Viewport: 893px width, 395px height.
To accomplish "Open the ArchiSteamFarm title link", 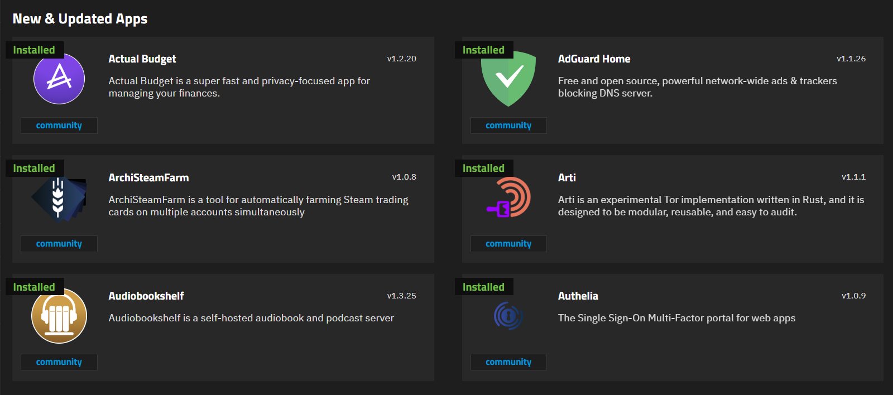I will [x=148, y=178].
